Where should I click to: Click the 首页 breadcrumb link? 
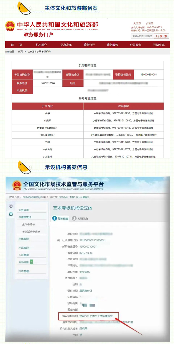click(21, 52)
